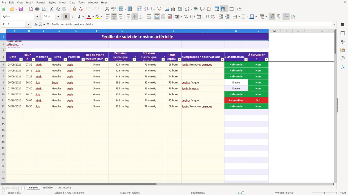The image size is (348, 195).
Task: Open the Data menu
Action: (x=72, y=2)
